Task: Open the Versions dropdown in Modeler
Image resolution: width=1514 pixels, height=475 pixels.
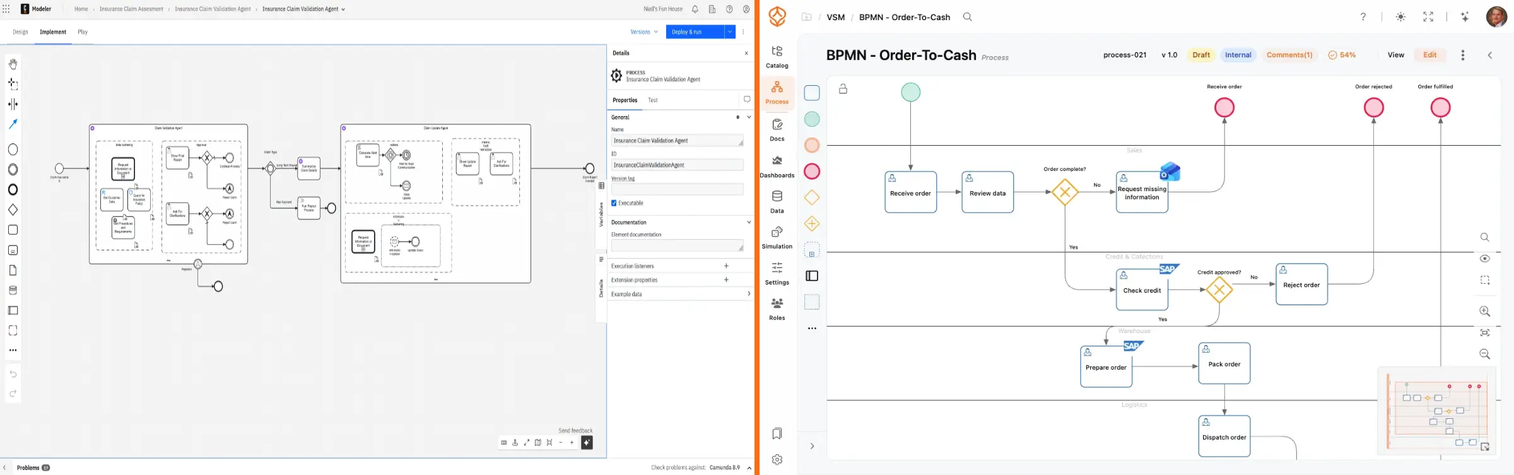Action: coord(644,32)
